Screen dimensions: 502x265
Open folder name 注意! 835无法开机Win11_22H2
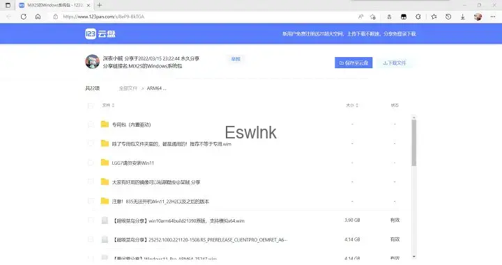point(160,202)
